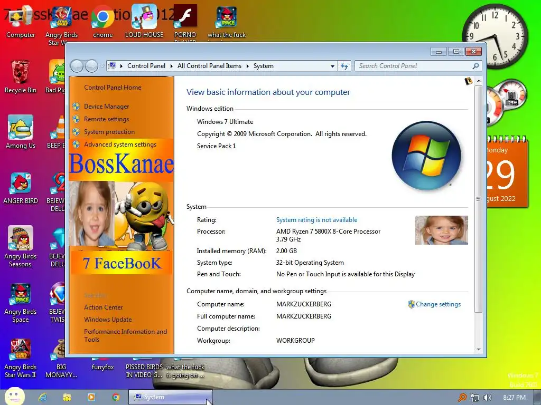
Task: Launch the Angry Birds Star Wars II shortcut
Action: [x=21, y=358]
